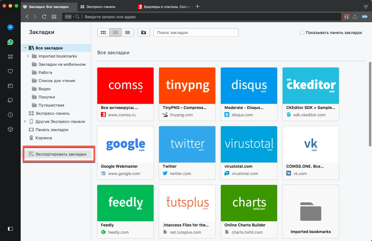This screenshot has height=241, width=372.
Task: Open the tinypng bookmark thumbnail
Action: point(187,86)
